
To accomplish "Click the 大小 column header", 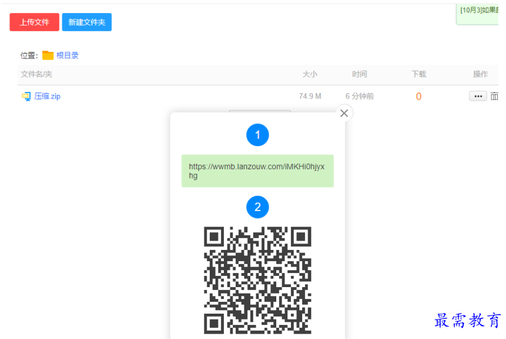I will click(x=310, y=74).
